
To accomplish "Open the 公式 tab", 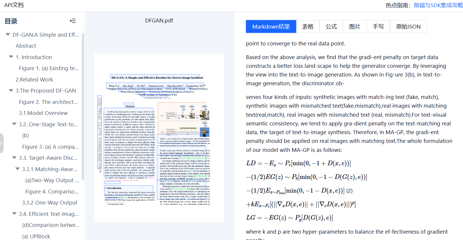I will pyautogui.click(x=331, y=26).
